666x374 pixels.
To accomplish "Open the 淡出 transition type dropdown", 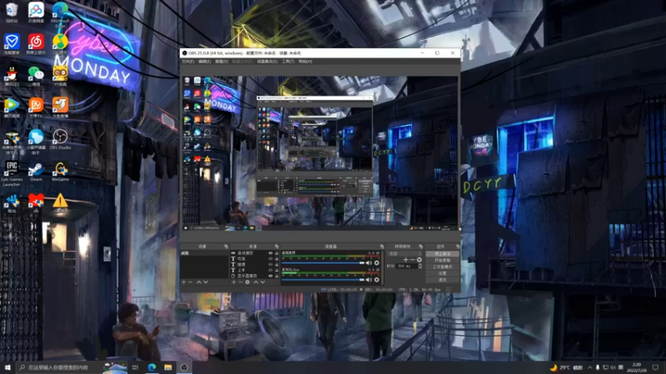I will point(405,253).
